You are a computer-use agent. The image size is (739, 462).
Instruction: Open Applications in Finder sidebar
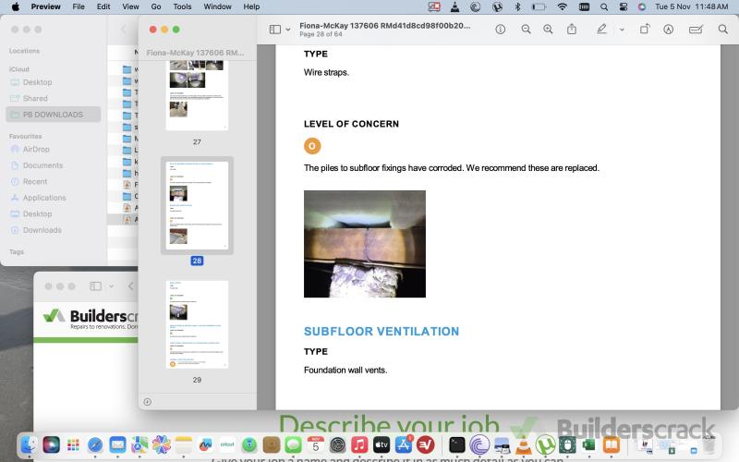coord(44,198)
